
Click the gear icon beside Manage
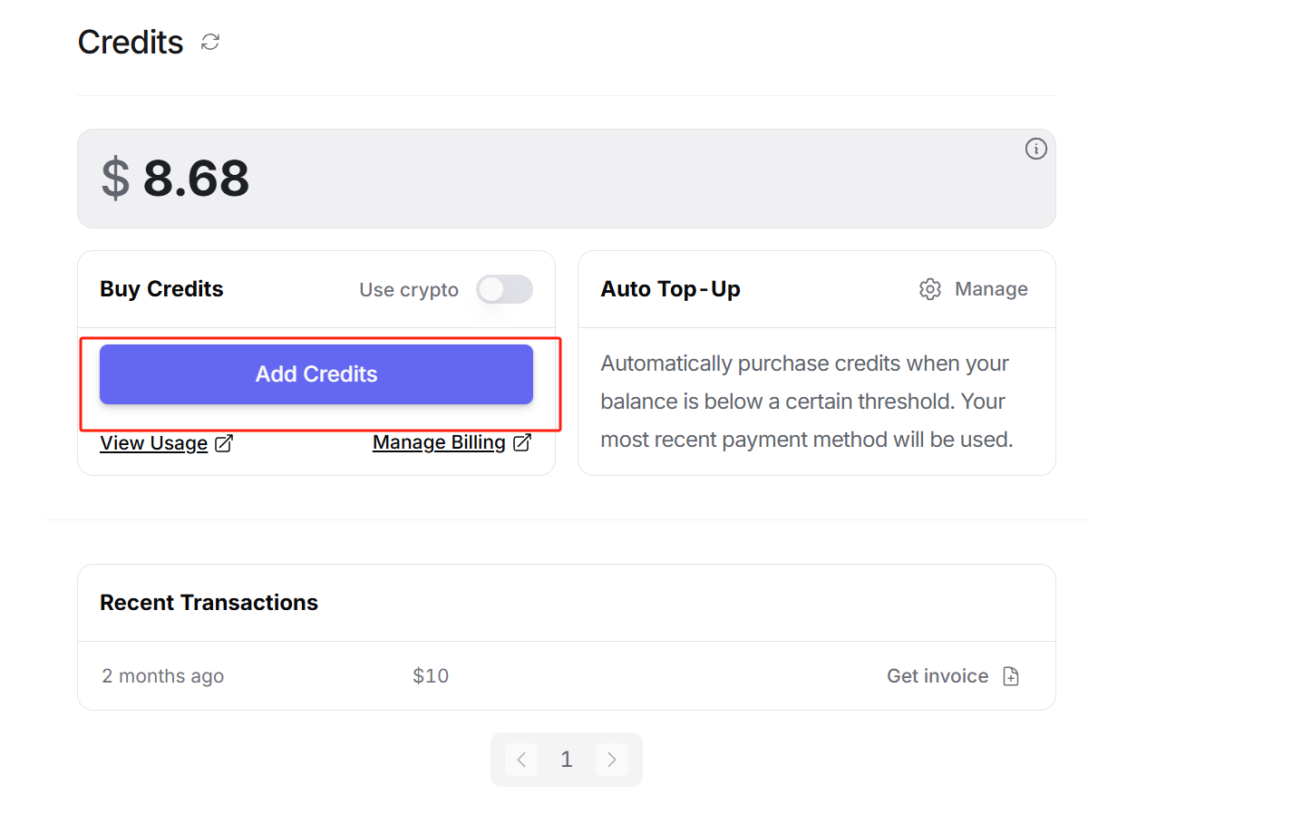(x=929, y=289)
